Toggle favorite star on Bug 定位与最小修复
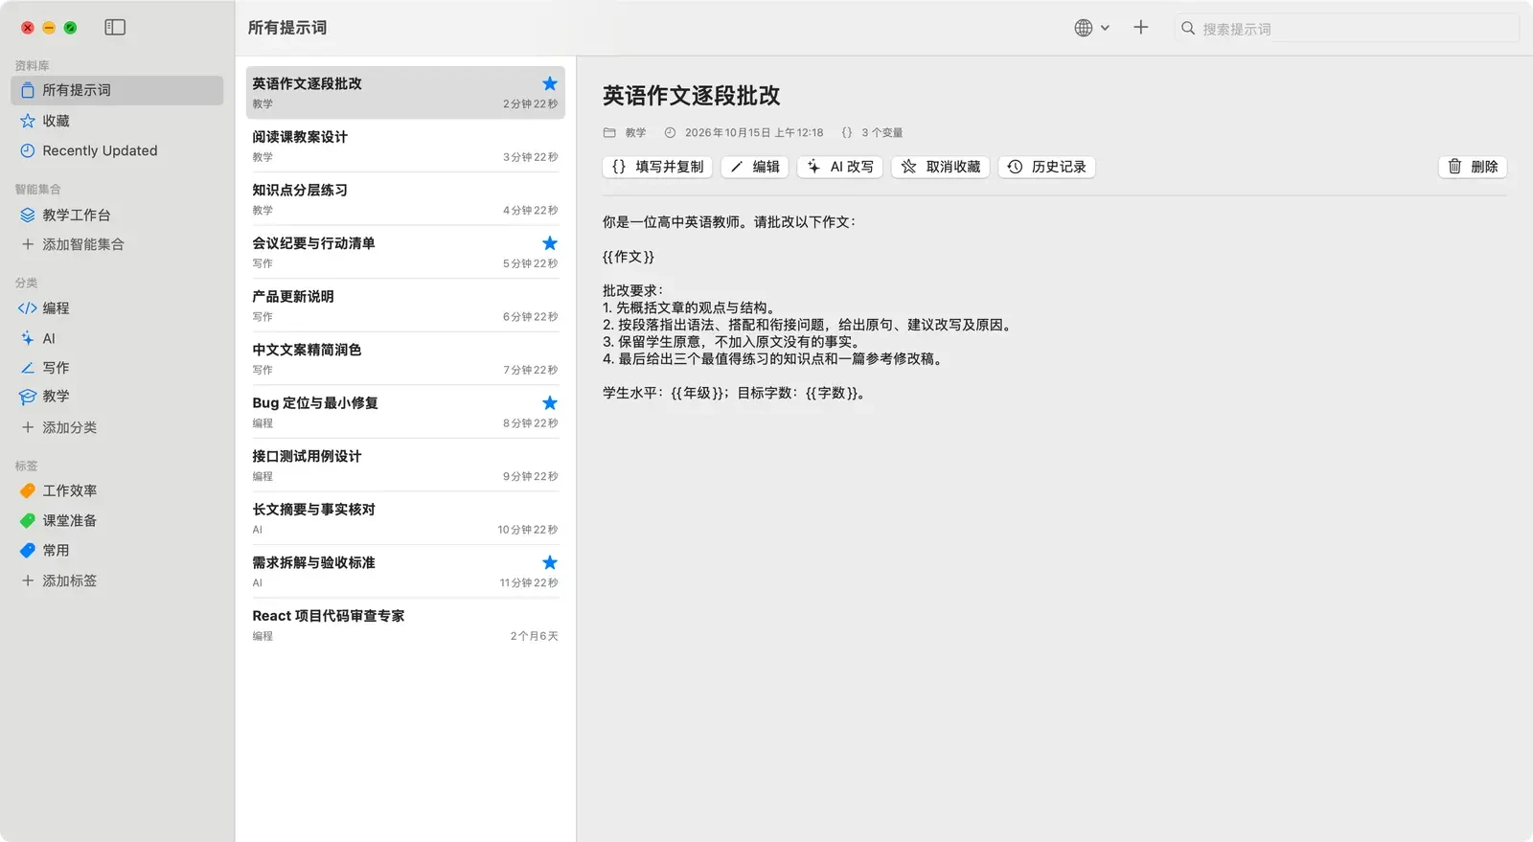Image resolution: width=1533 pixels, height=842 pixels. [549, 403]
